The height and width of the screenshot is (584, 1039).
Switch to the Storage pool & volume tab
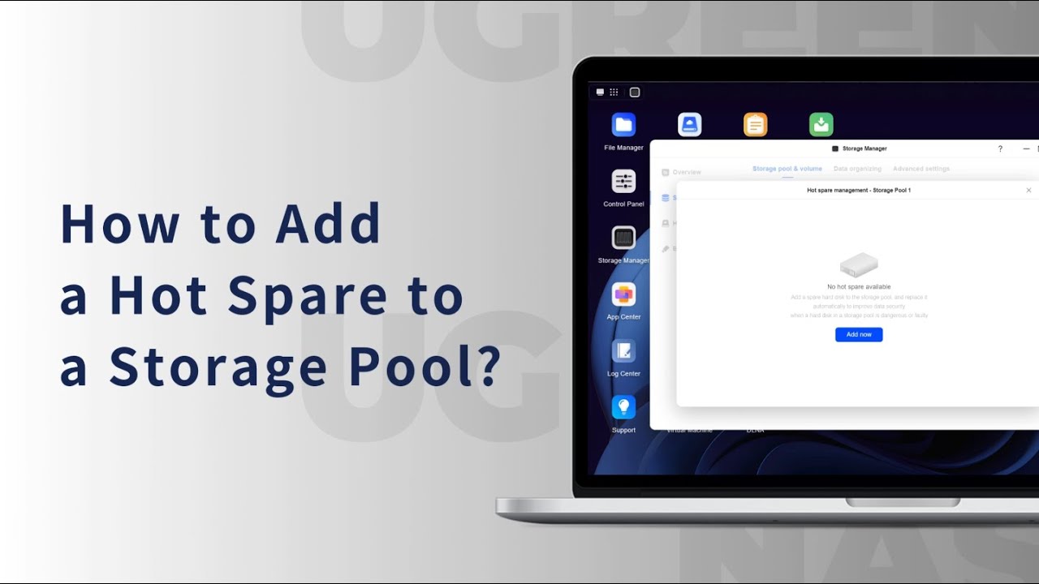(787, 169)
